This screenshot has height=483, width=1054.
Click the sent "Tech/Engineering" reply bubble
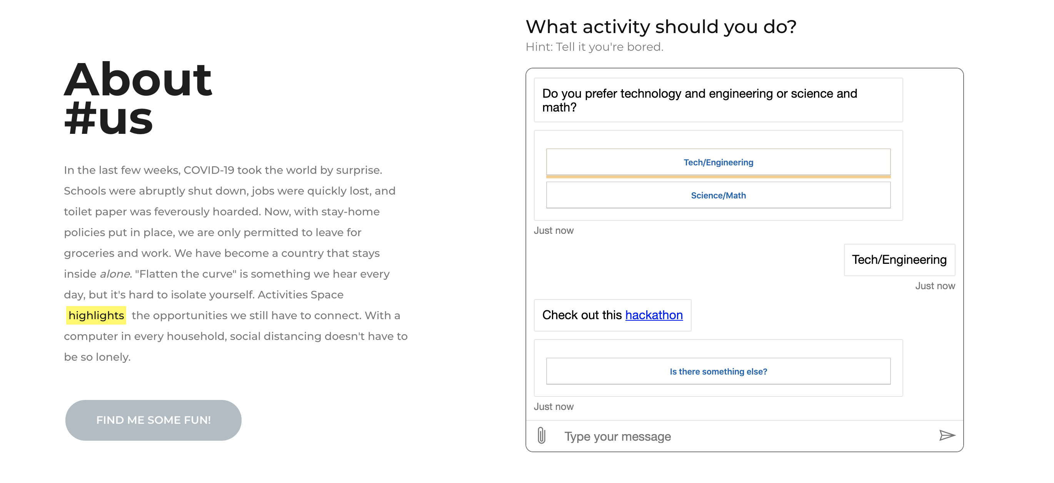tap(899, 260)
